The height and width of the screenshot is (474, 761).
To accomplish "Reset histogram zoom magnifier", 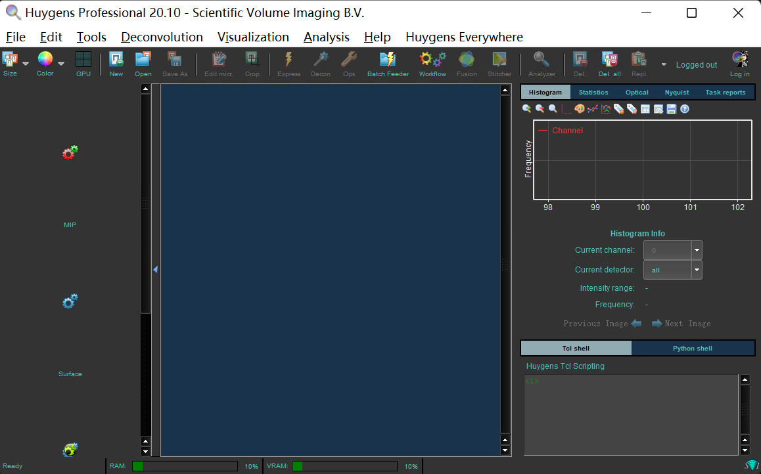I will pos(553,109).
